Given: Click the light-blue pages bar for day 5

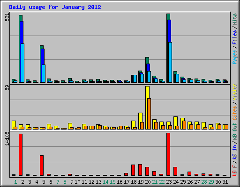Looking at the screenshot, I should [44, 73].
